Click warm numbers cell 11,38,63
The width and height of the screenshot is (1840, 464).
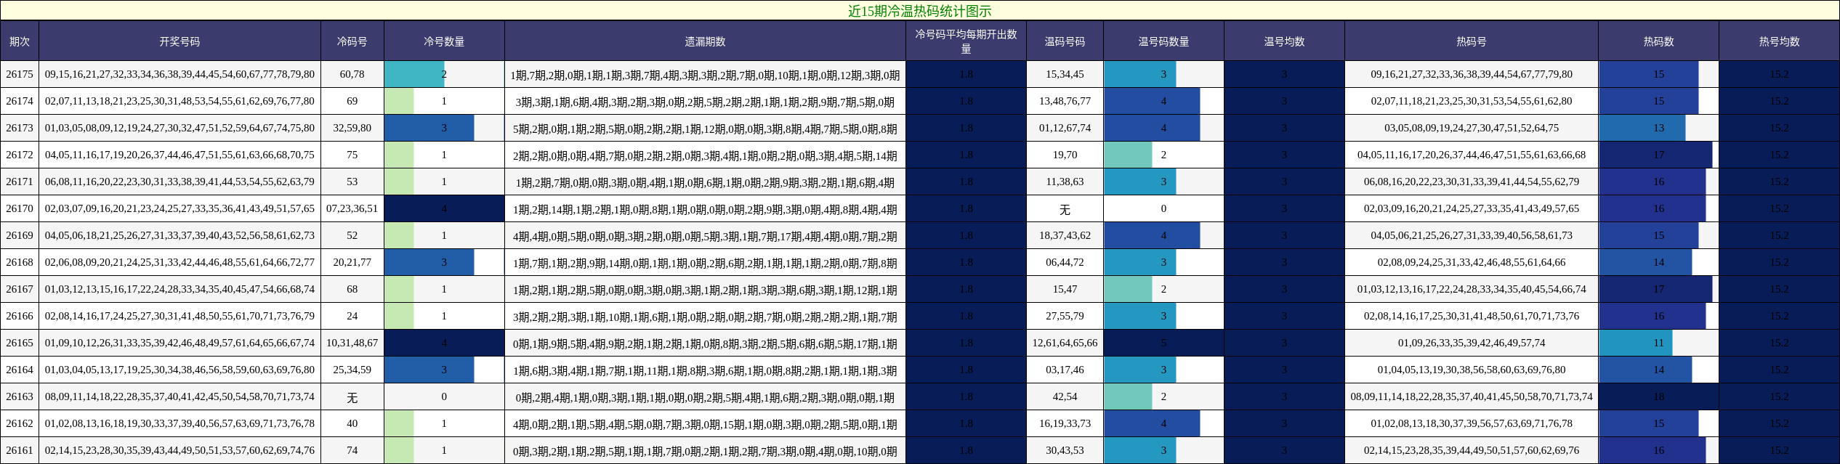coord(1065,182)
